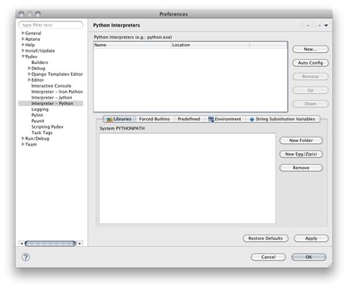Screen dimensions: 348x289
Task: Click the New... interpreter button
Action: click(311, 49)
